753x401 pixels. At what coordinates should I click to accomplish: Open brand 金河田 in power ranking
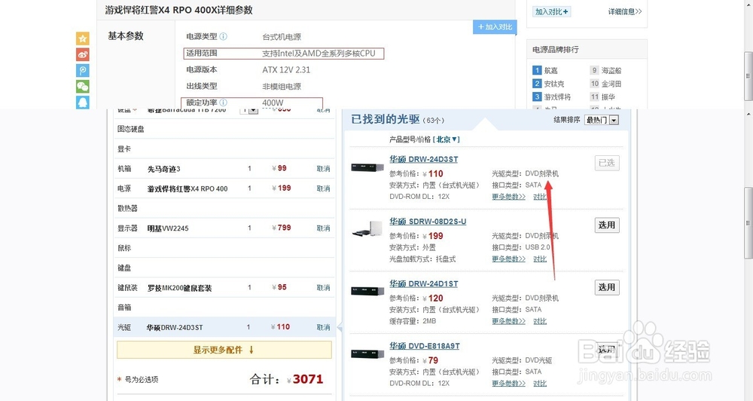611,84
